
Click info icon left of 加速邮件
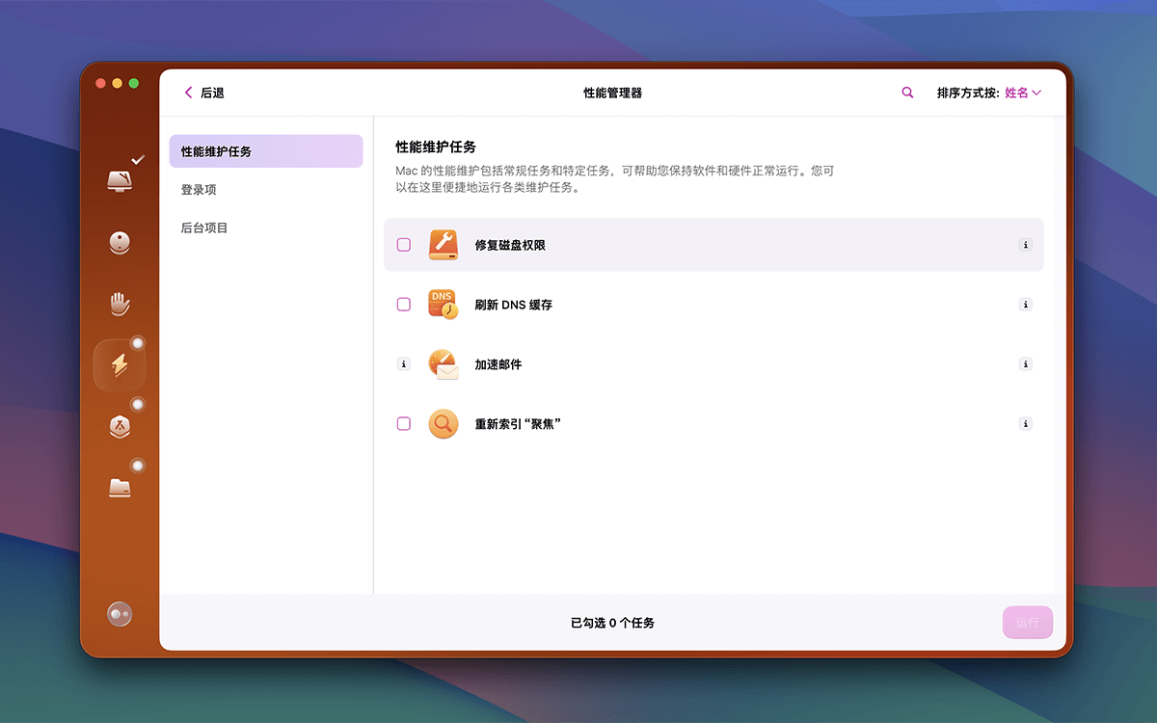(x=404, y=364)
